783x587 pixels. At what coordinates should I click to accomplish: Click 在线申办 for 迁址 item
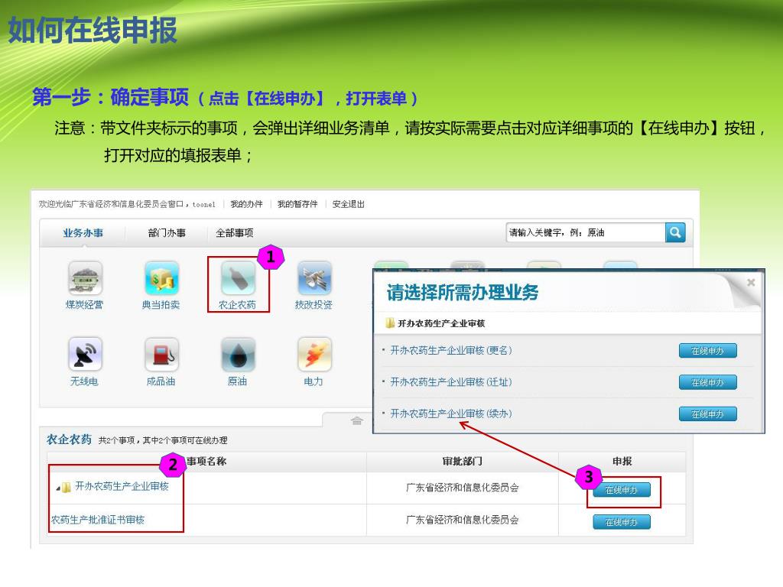tap(707, 382)
